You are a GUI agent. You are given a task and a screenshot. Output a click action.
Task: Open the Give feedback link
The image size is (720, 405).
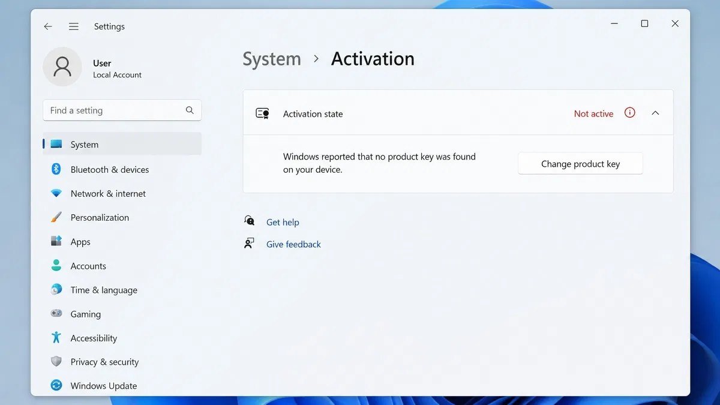click(x=293, y=244)
